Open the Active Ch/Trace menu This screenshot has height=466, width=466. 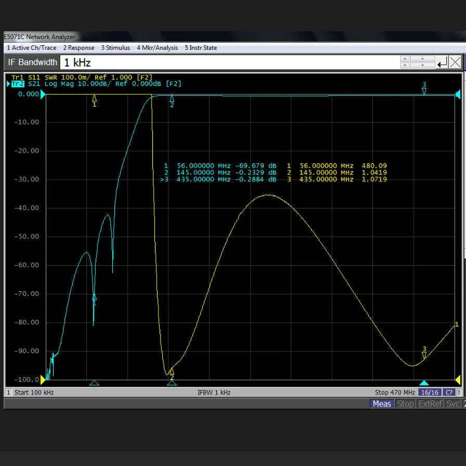pos(31,48)
